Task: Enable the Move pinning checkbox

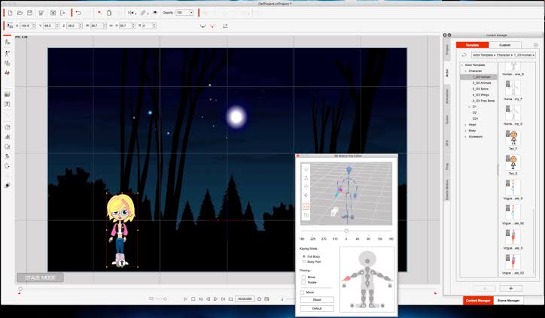Action: point(303,277)
